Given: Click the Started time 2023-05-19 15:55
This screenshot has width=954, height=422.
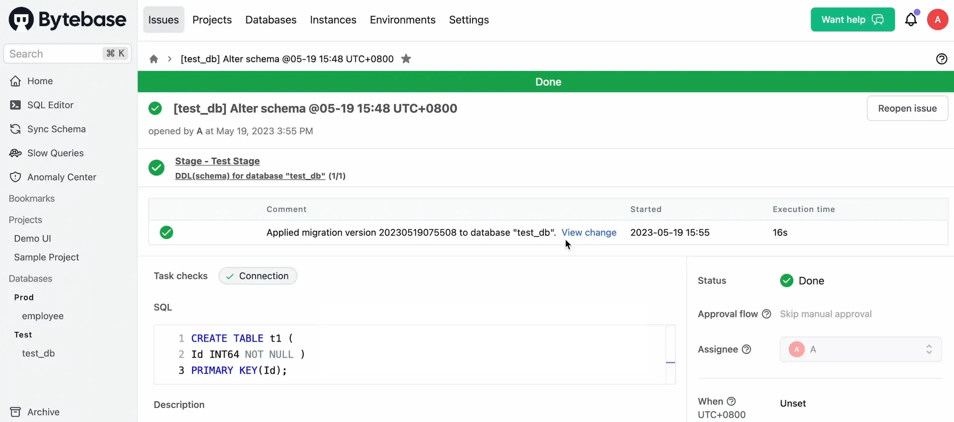Looking at the screenshot, I should (670, 232).
